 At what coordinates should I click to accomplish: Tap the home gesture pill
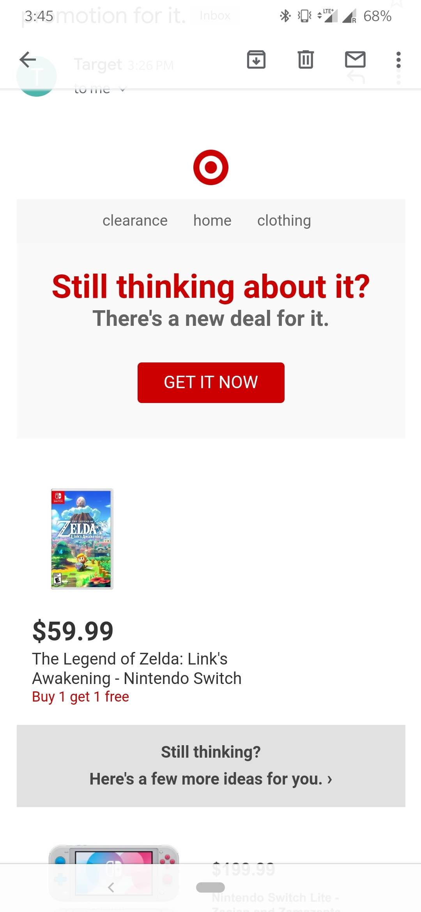click(210, 887)
